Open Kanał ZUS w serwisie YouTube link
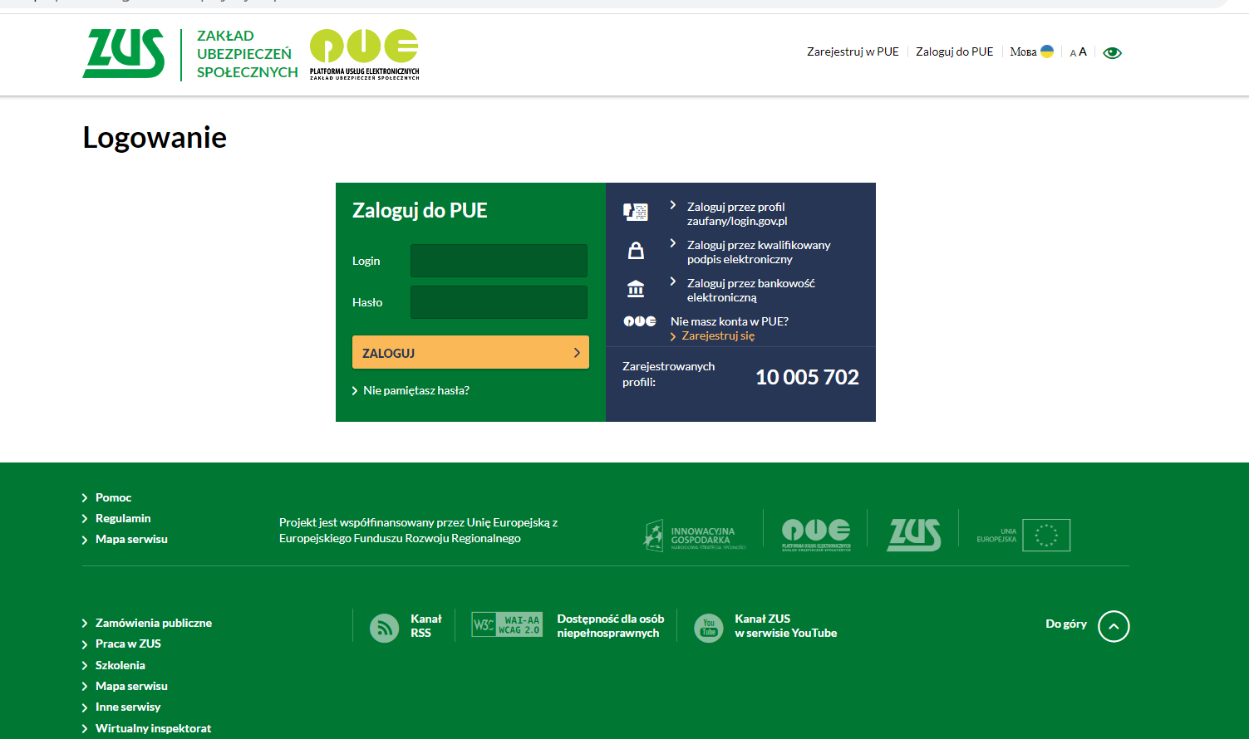This screenshot has width=1249, height=739. pos(786,626)
